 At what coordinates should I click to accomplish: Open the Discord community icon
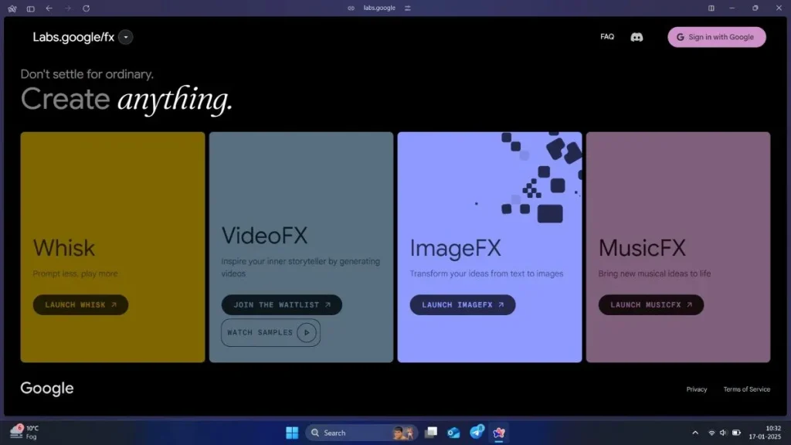637,37
